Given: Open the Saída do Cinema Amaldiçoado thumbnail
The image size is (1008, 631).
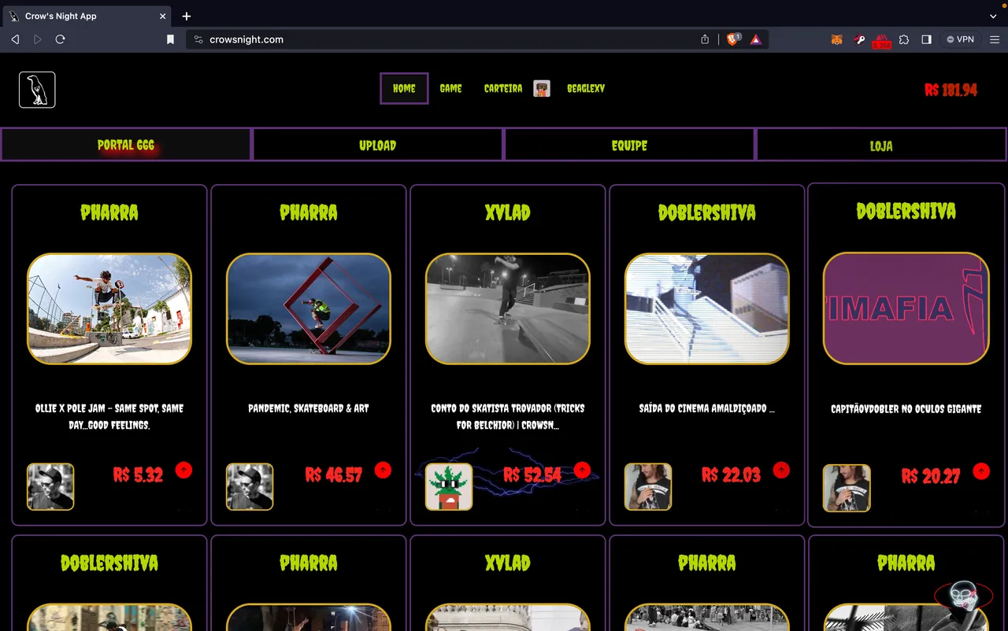Looking at the screenshot, I should pos(707,308).
